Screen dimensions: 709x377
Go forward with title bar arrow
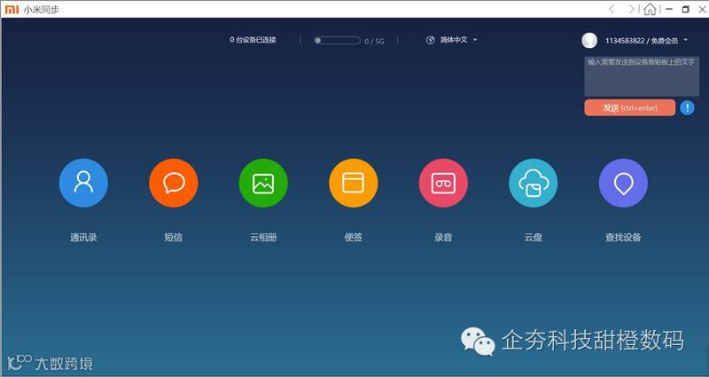pos(631,9)
